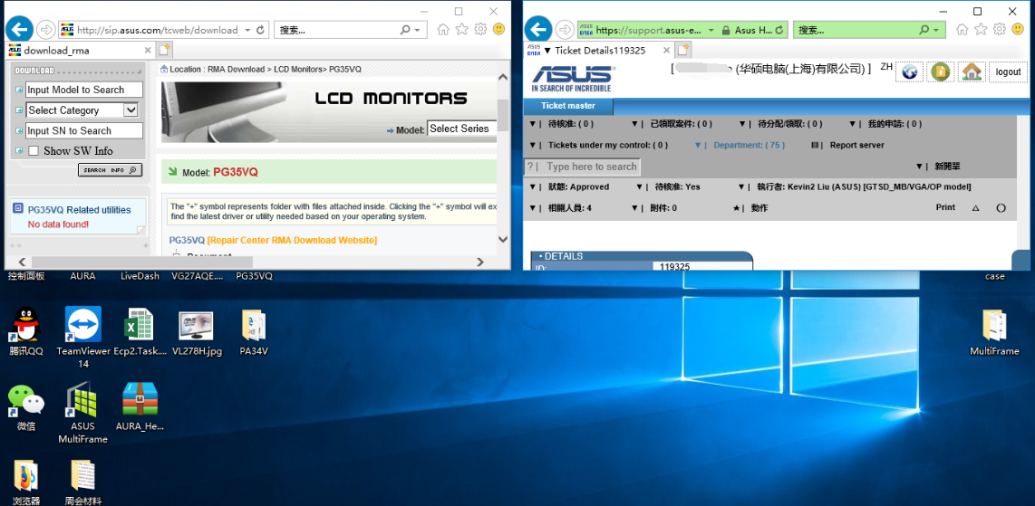The width and height of the screenshot is (1035, 506).
Task: Click Input Model to Search field
Action: coord(84,90)
